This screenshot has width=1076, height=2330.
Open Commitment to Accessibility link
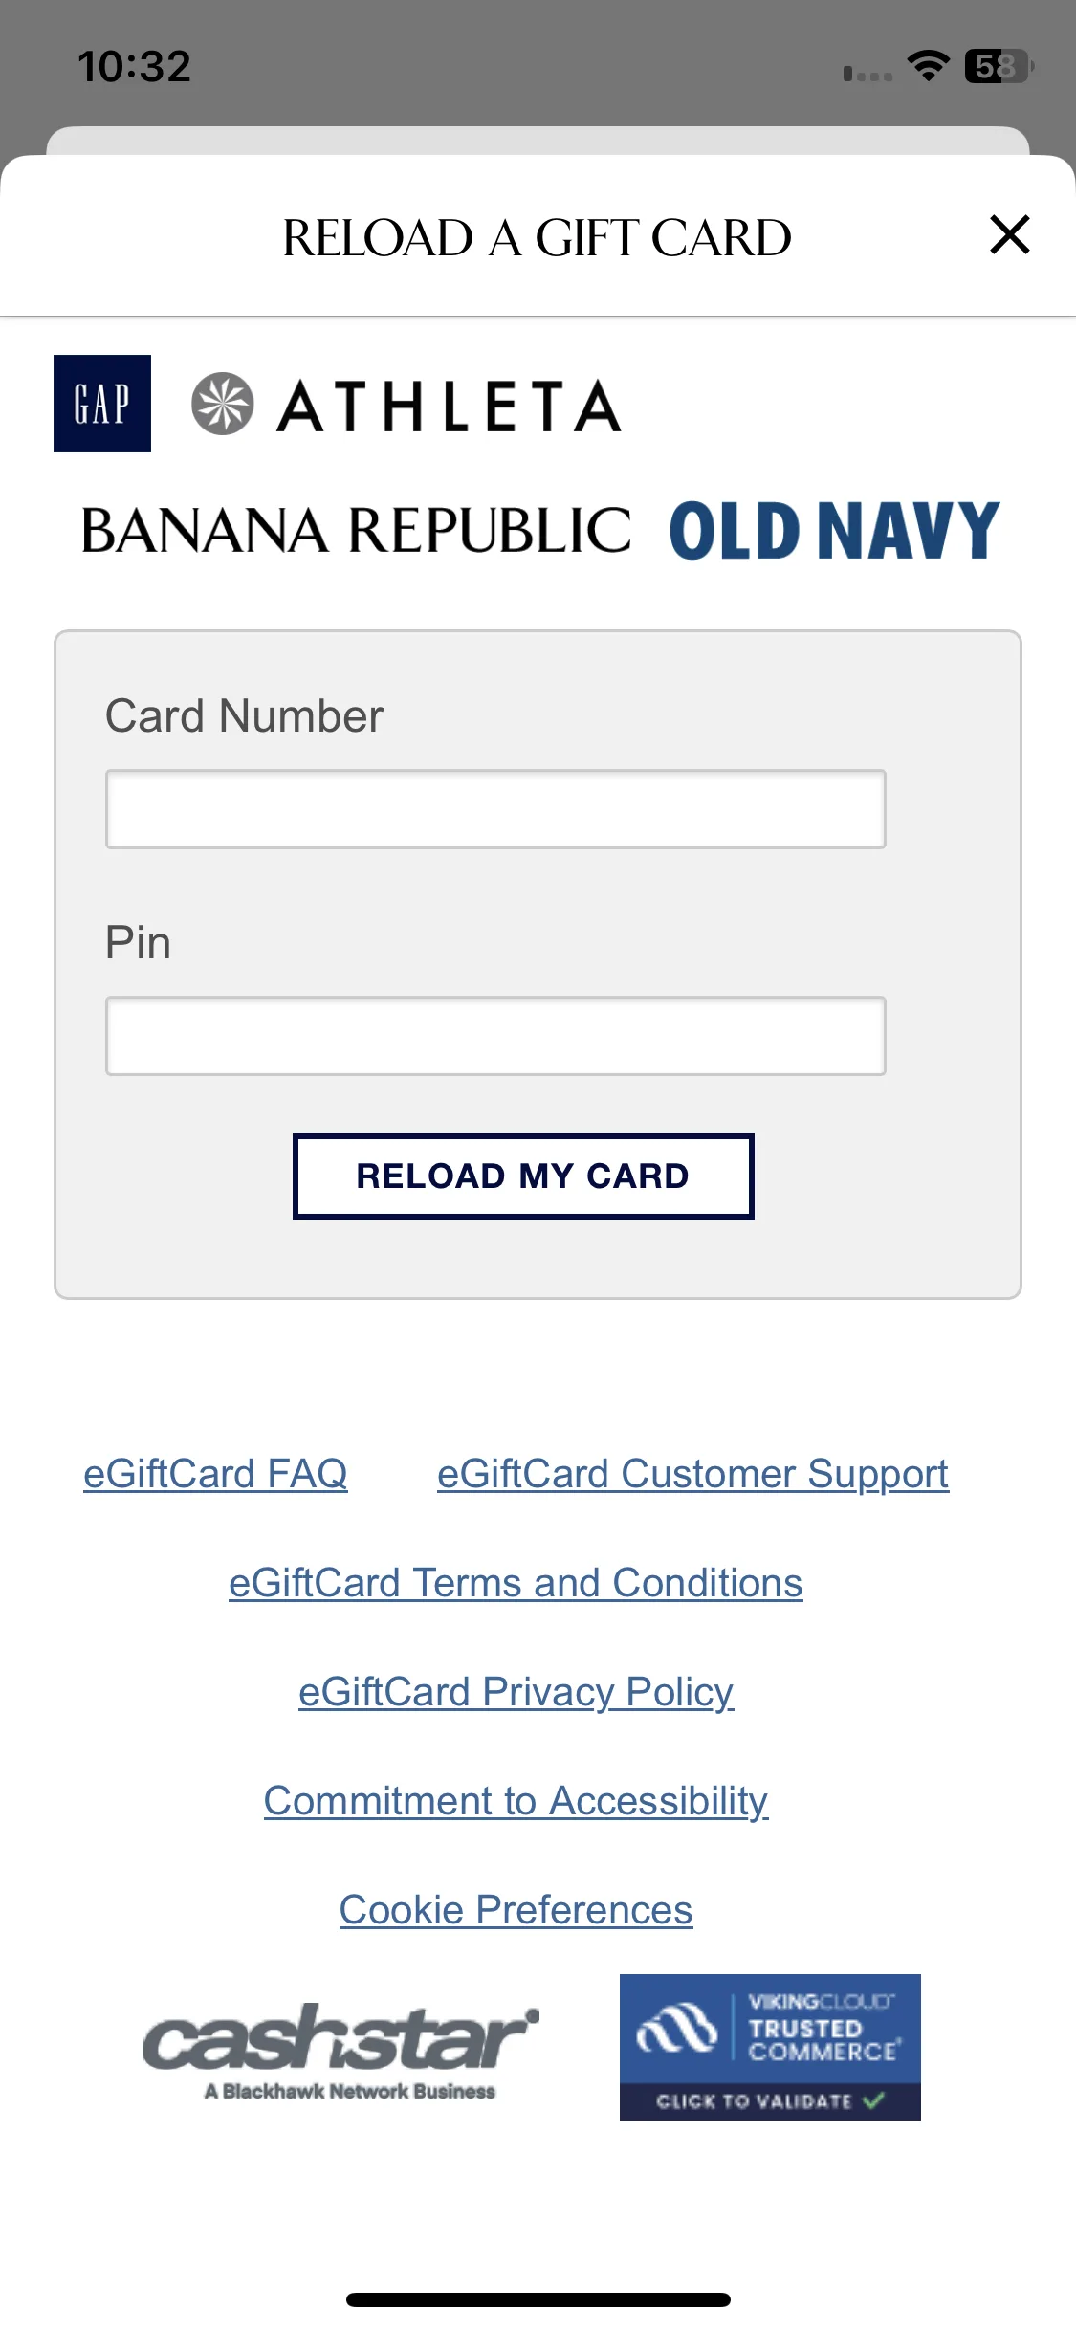516,1801
